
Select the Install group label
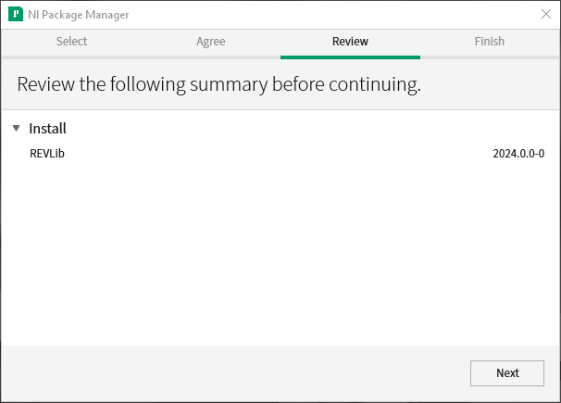click(x=47, y=129)
